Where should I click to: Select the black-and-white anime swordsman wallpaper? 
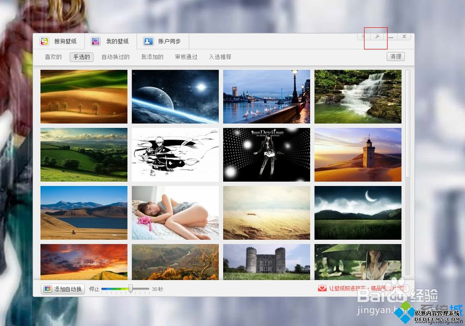pos(175,155)
